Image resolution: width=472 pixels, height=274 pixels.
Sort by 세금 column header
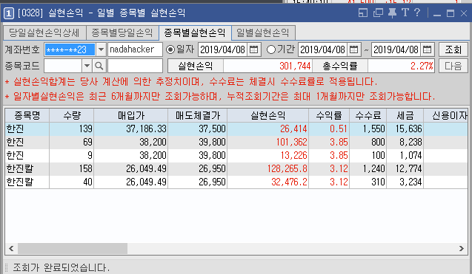coord(405,115)
